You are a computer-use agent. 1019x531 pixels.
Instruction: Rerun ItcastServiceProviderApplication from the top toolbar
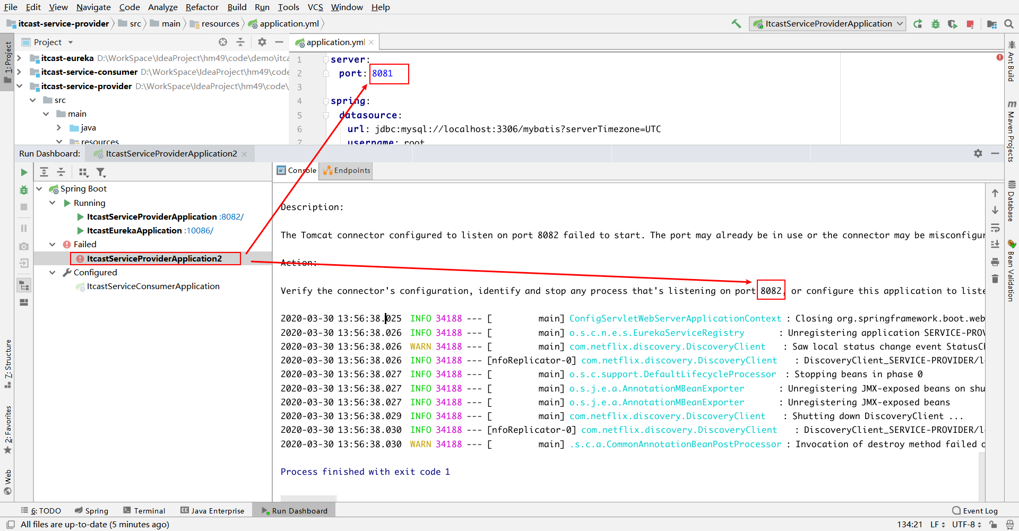click(x=918, y=24)
